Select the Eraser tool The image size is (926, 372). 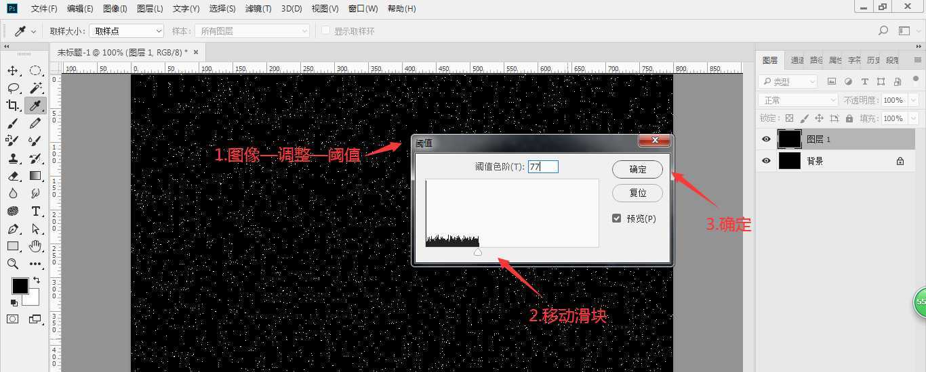[x=13, y=176]
